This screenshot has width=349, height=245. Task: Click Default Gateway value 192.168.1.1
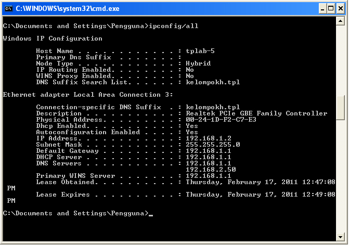click(209, 151)
